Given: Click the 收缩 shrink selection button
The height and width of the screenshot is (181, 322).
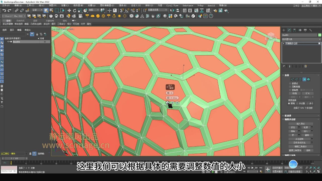Looking at the screenshot, I should click(294, 93).
